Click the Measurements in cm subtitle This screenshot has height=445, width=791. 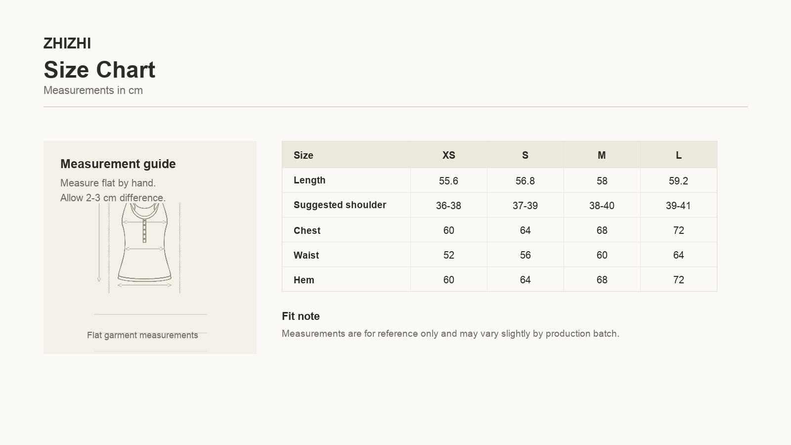(93, 90)
